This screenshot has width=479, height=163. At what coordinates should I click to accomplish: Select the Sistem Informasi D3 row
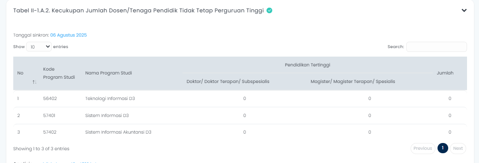tap(240, 116)
